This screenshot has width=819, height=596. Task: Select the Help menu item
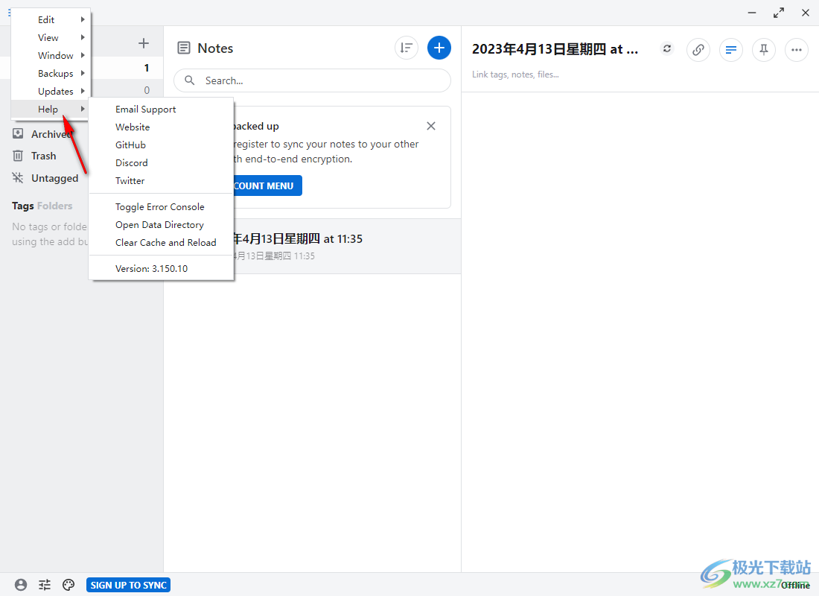coord(51,109)
